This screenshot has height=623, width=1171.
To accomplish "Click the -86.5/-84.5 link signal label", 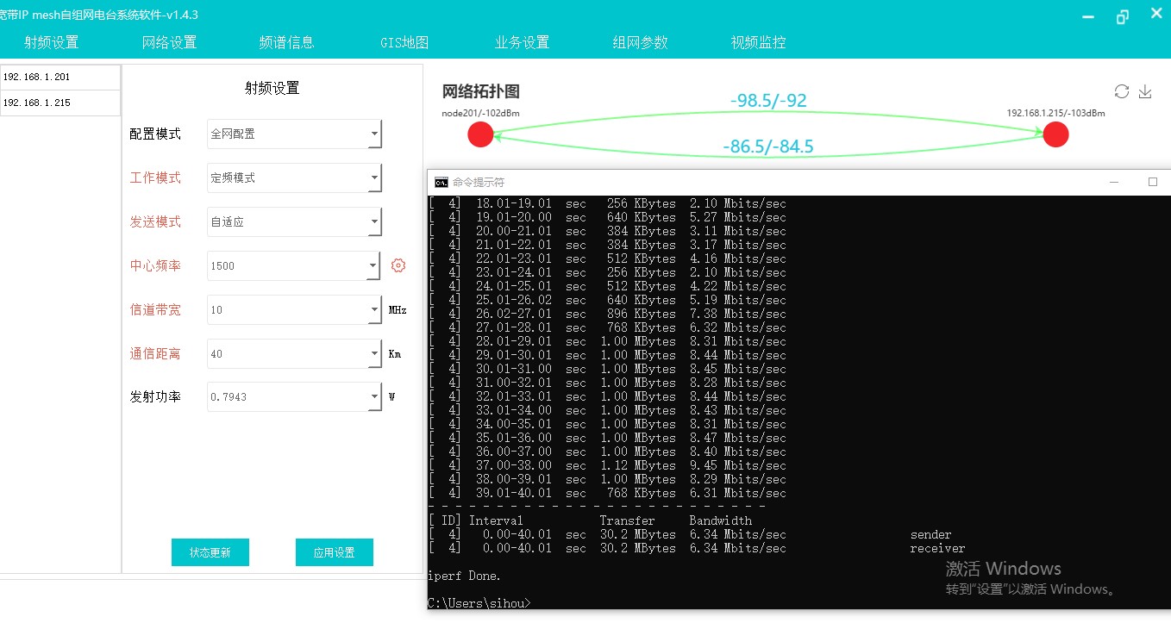I will 768,146.
